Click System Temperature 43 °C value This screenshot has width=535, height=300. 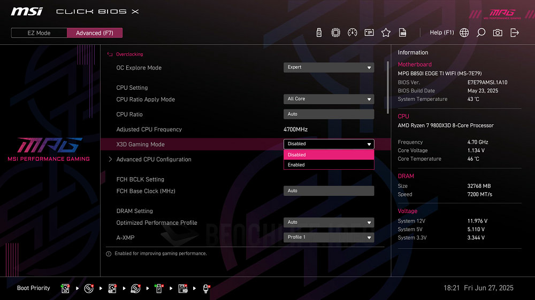point(473,99)
